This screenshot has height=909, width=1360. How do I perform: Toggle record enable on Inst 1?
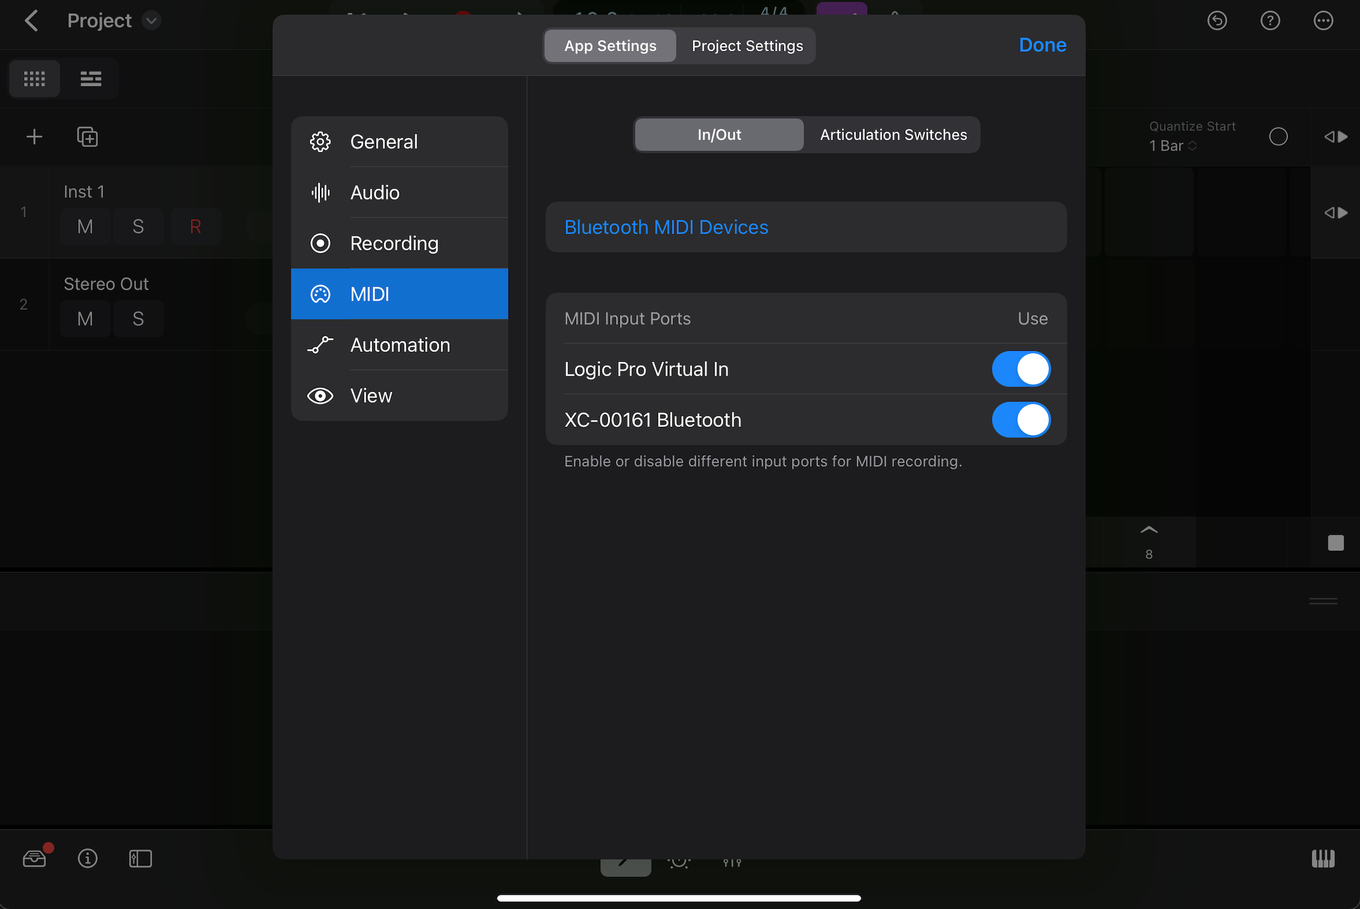pos(195,226)
